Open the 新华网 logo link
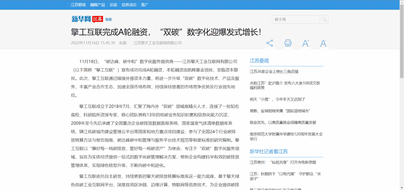The width and height of the screenshot is (404, 190). click(x=81, y=19)
